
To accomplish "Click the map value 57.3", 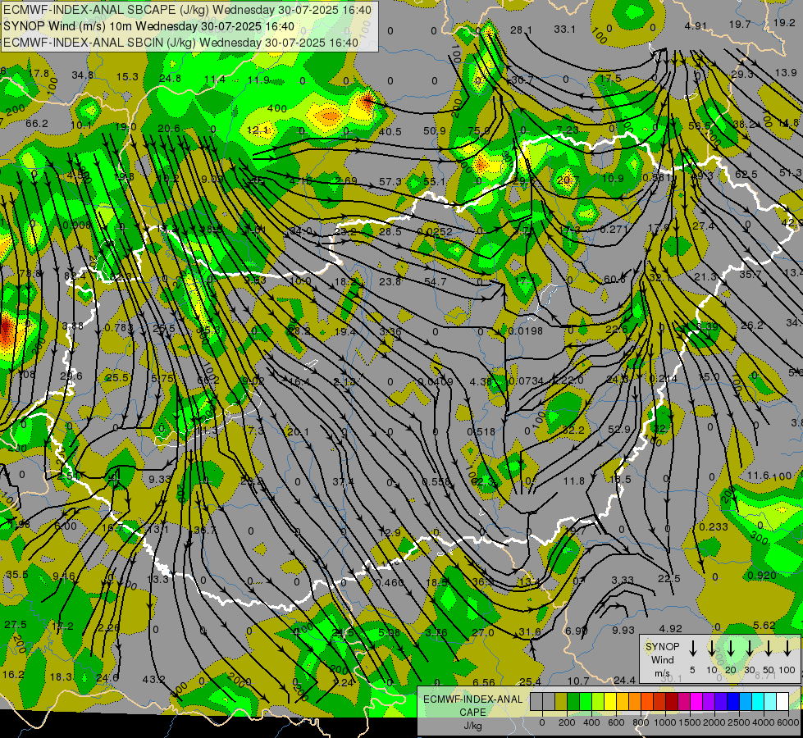I will [390, 181].
